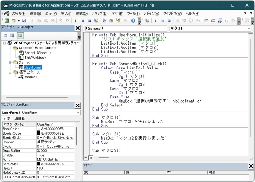Close the ウォッチ panel
The width and height of the screenshot is (255, 182).
pos(251,166)
